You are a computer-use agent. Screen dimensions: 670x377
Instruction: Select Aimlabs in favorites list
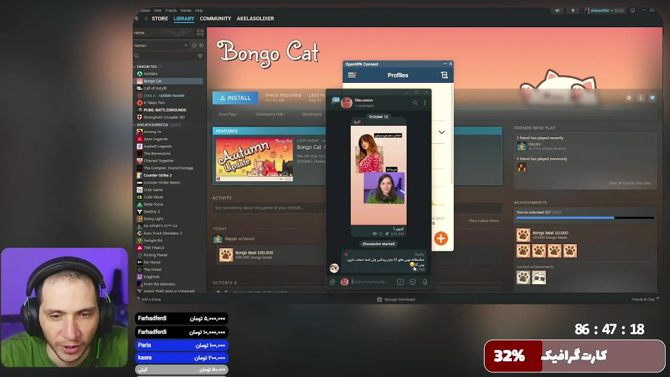click(x=150, y=74)
